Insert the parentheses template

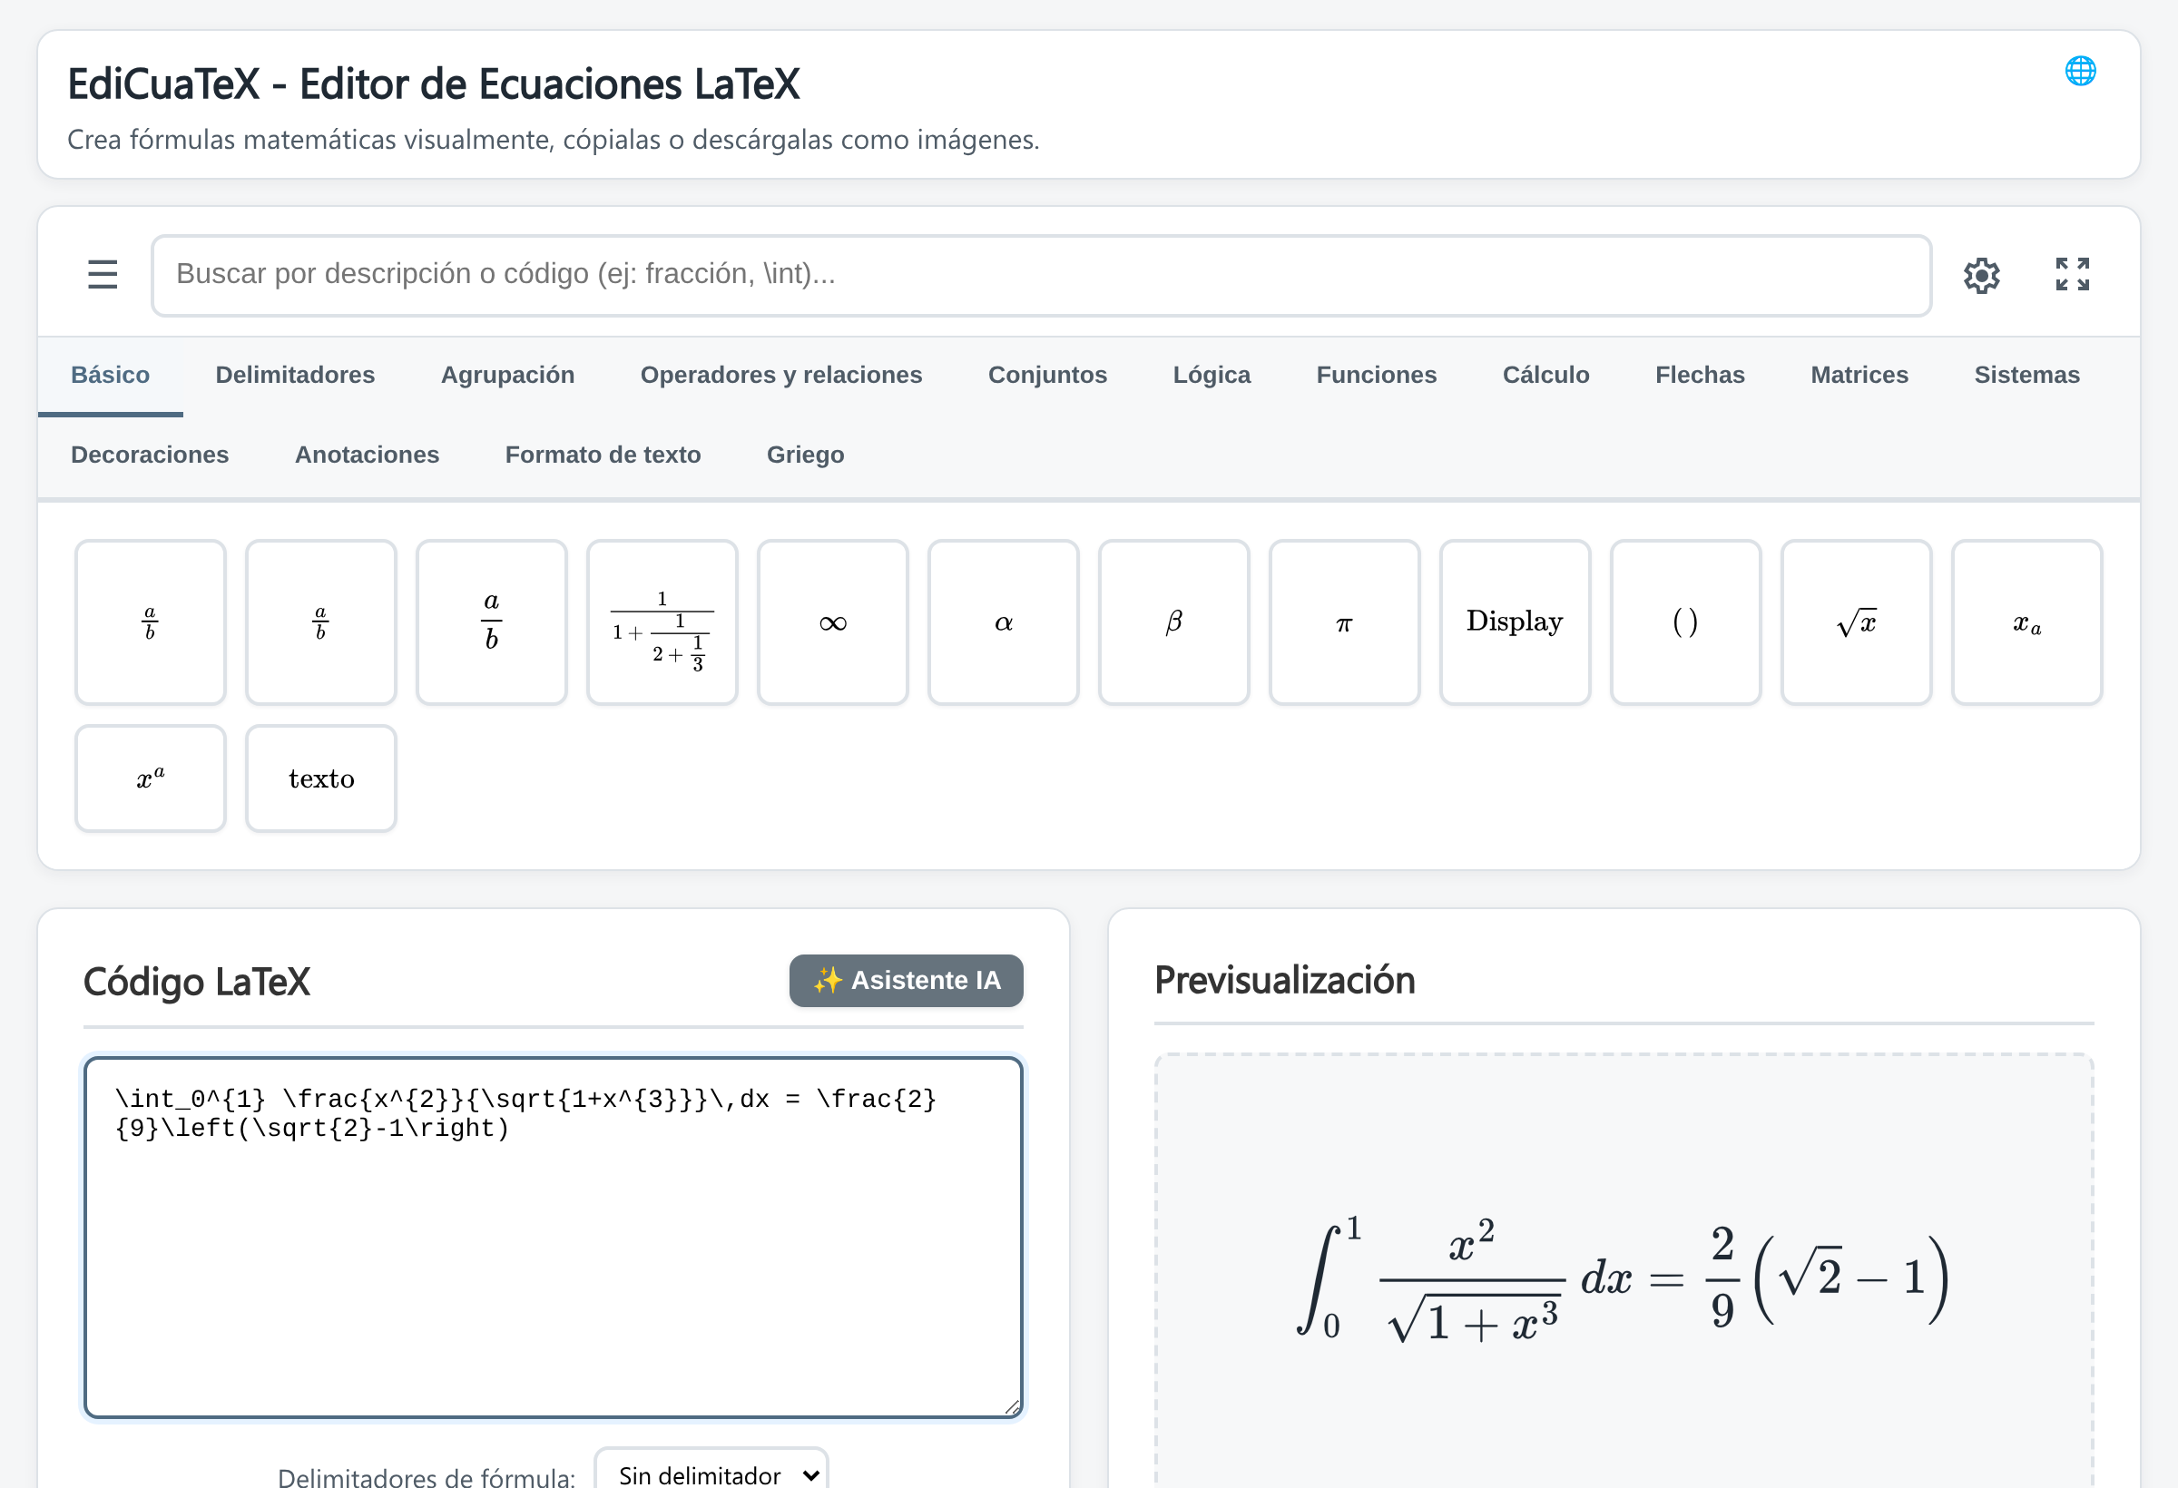point(1686,622)
